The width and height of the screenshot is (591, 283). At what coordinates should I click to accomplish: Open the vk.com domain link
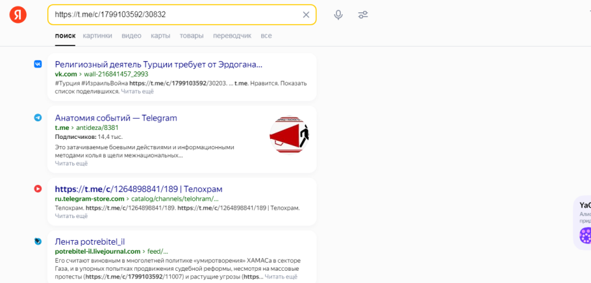66,74
